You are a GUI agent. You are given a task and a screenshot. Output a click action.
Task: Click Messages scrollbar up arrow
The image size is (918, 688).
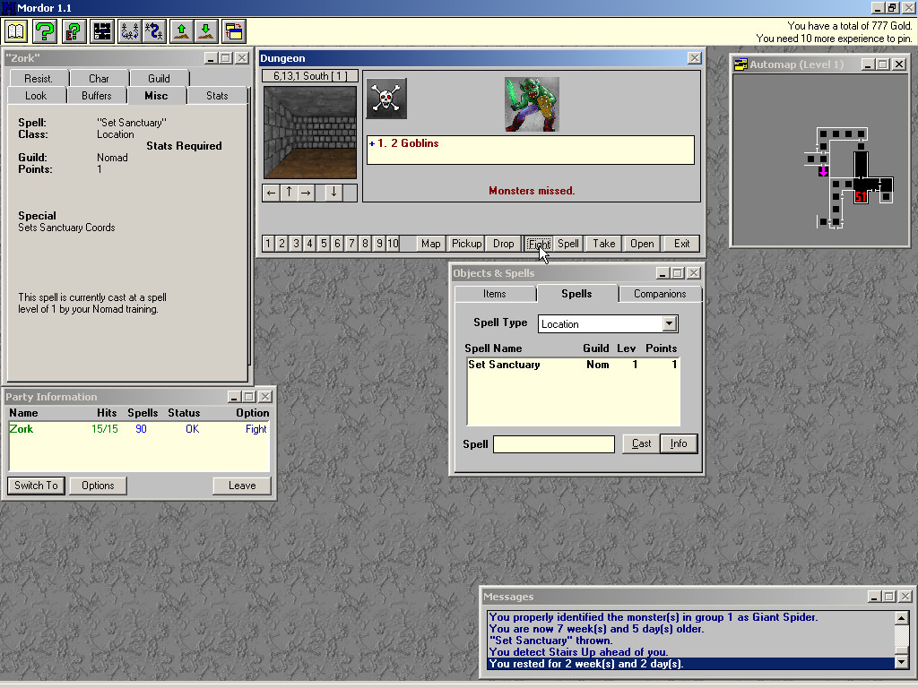tap(902, 617)
